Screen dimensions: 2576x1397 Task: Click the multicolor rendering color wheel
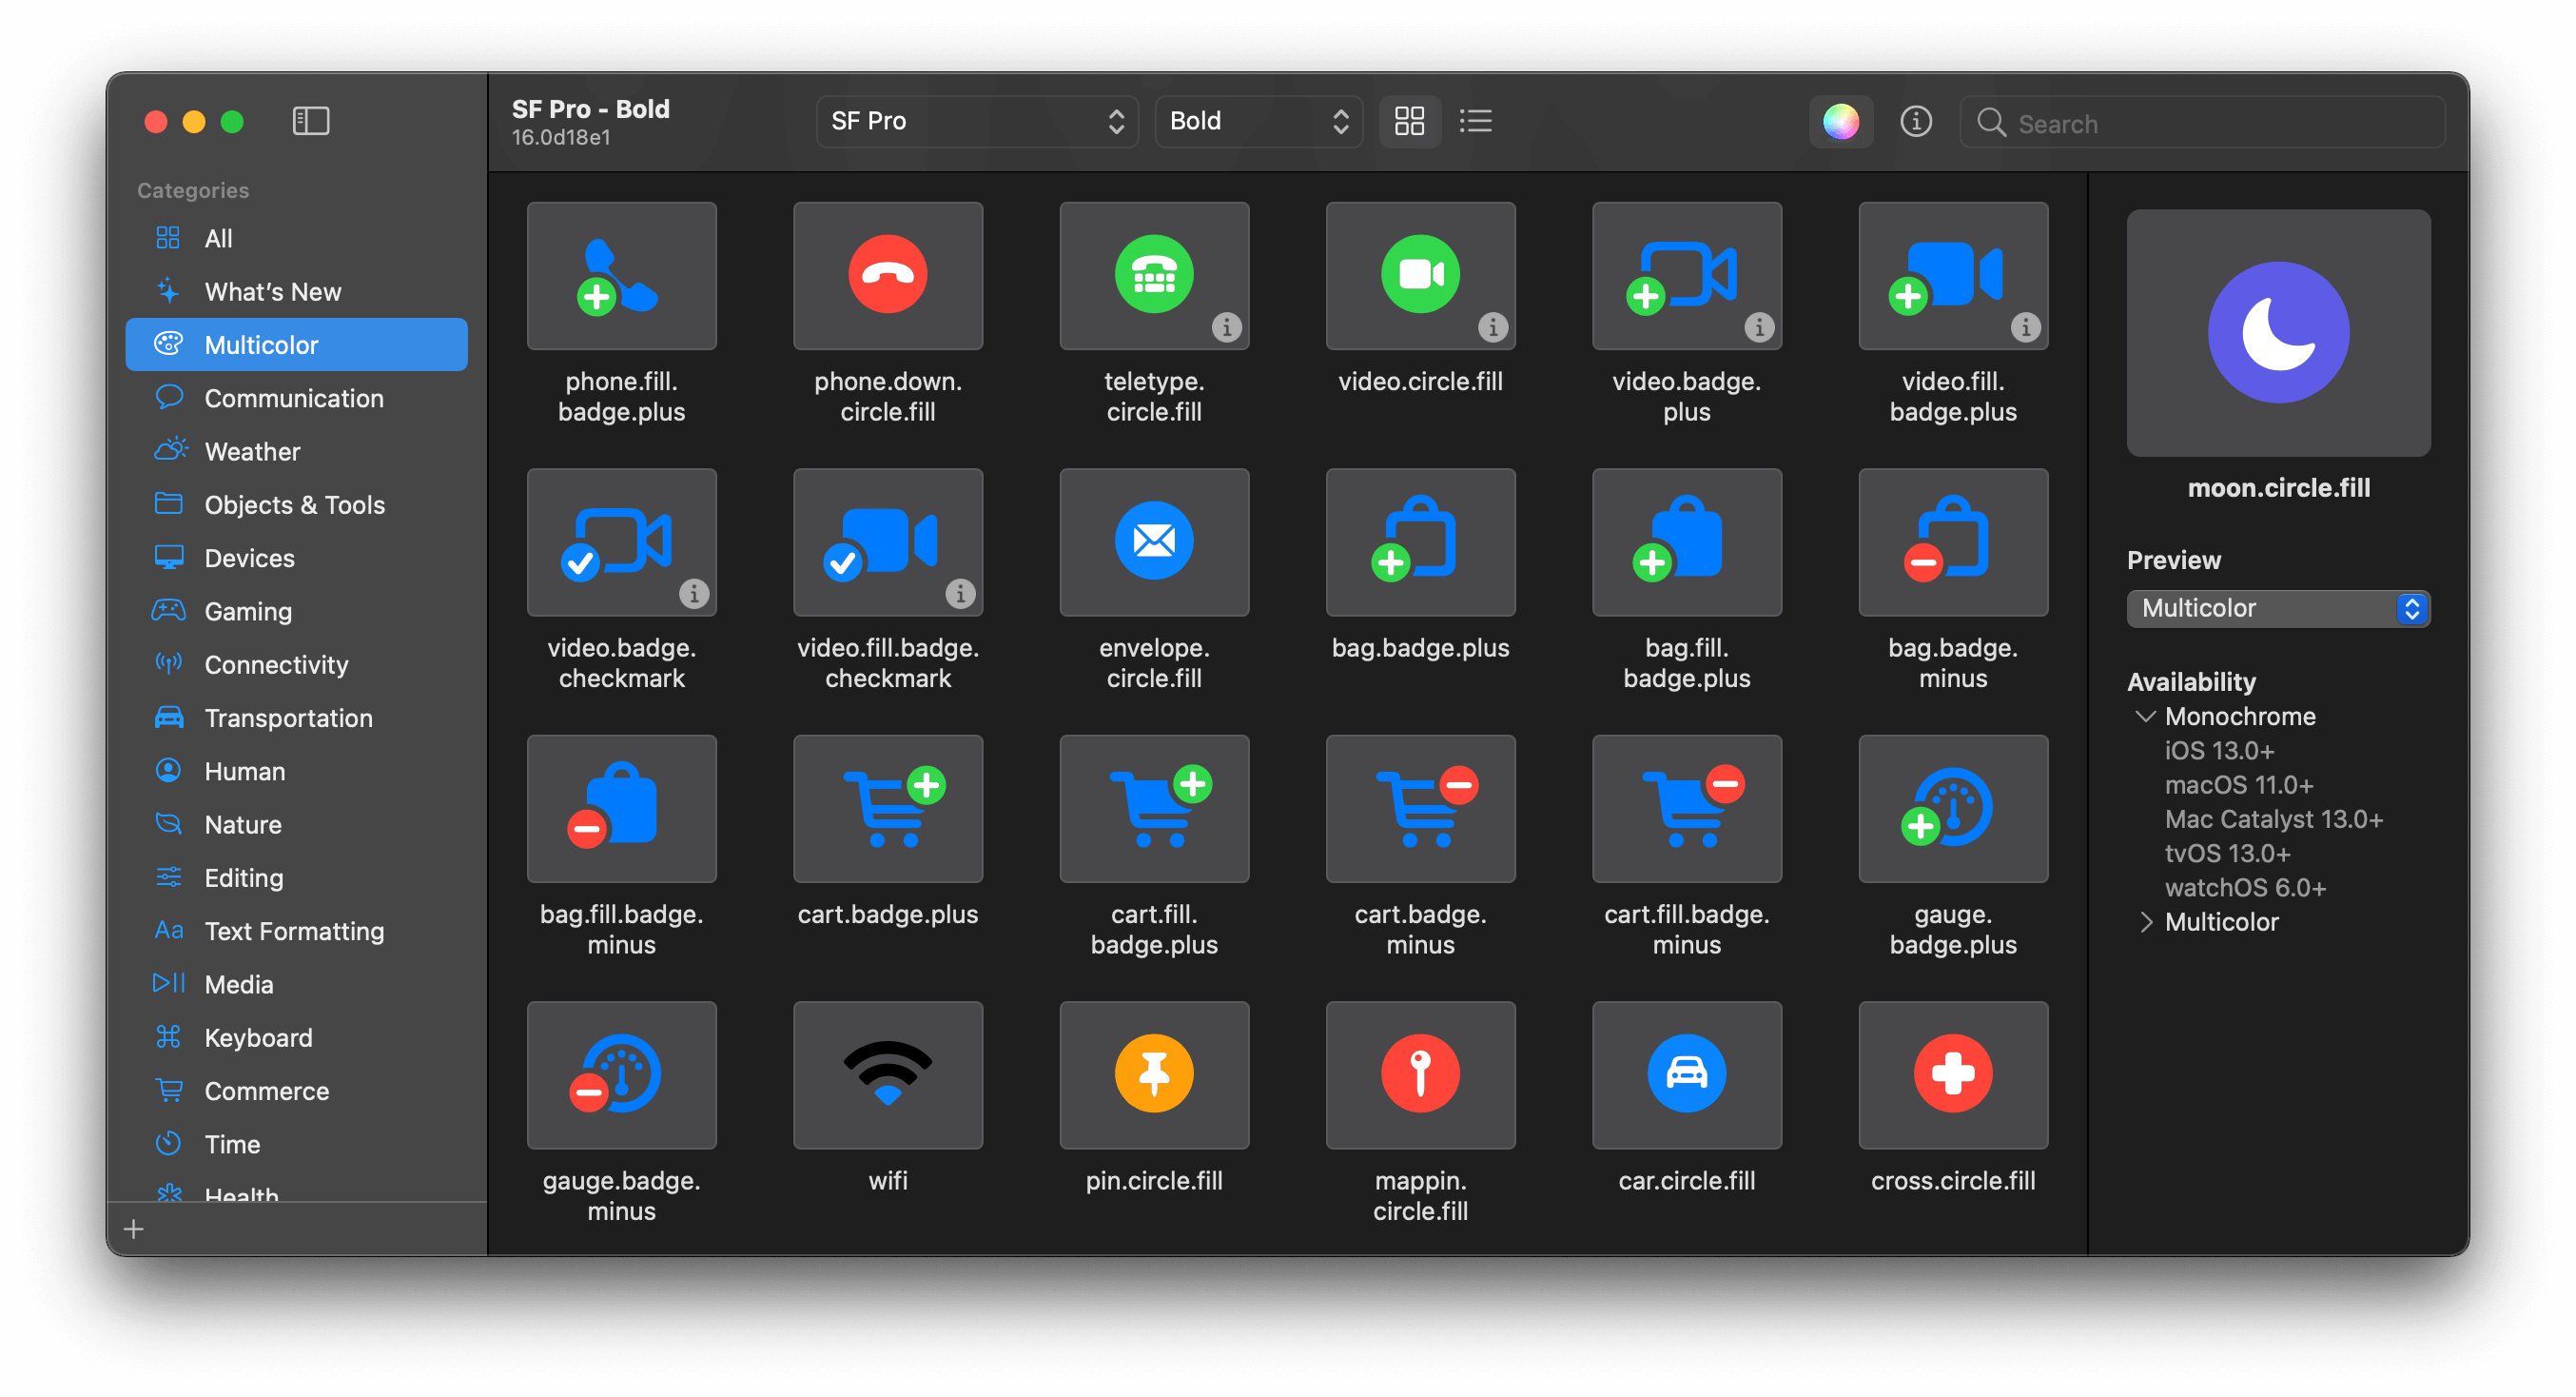tap(1840, 121)
